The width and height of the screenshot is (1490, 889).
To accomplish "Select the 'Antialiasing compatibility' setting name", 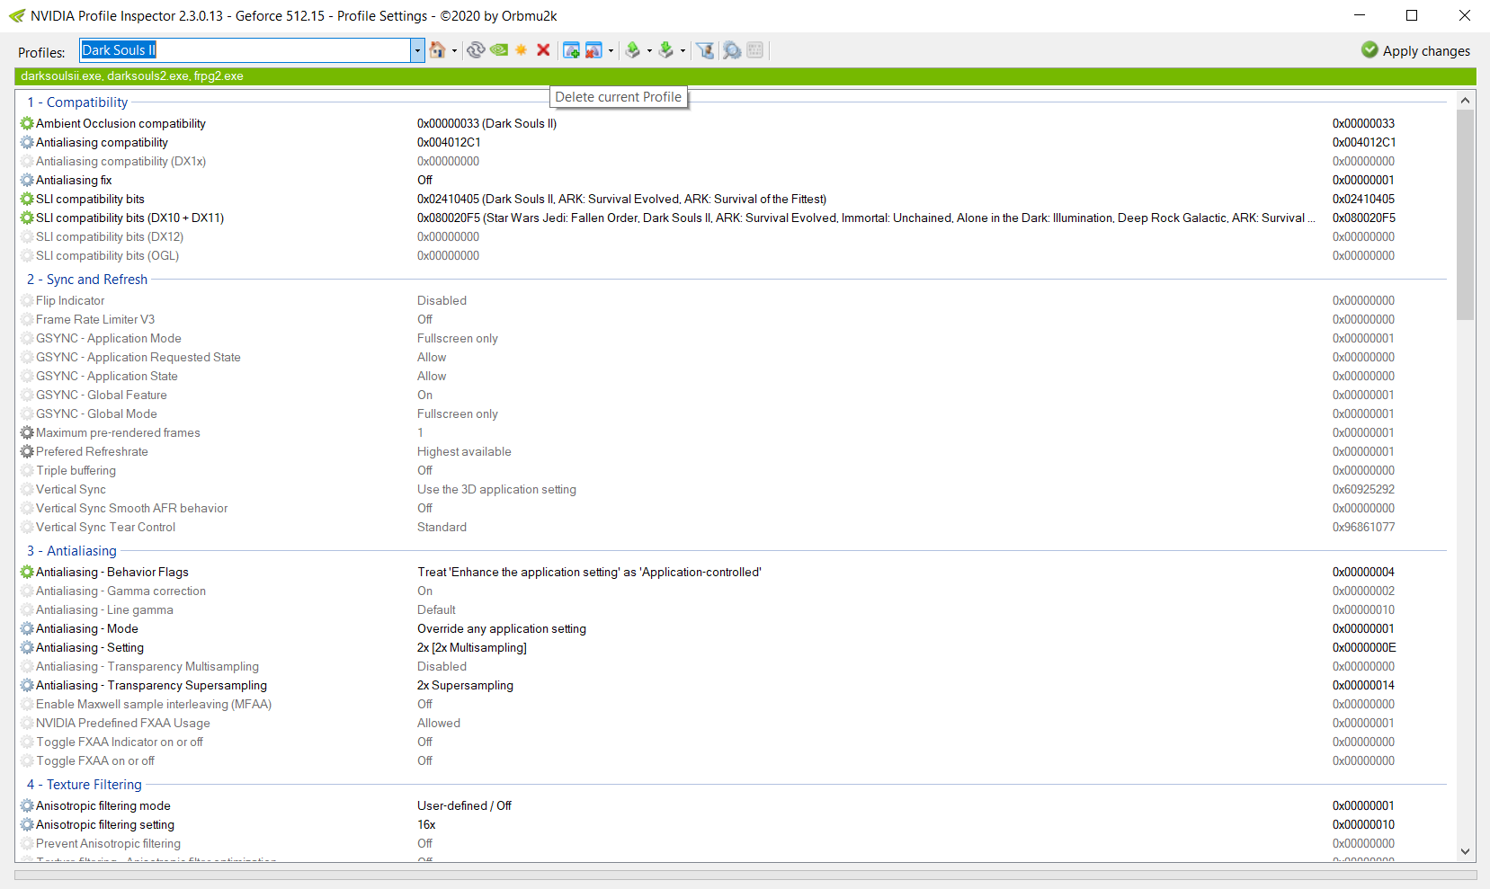I will (x=102, y=142).
